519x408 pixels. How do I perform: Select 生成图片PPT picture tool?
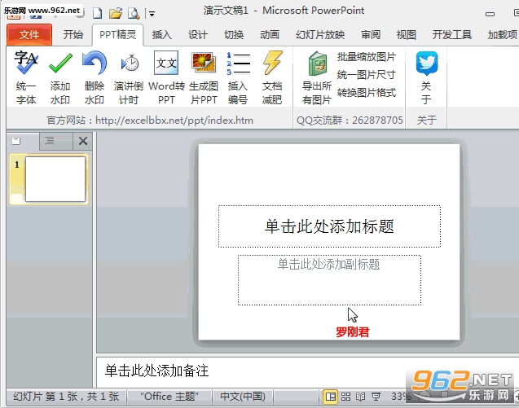pyautogui.click(x=204, y=77)
